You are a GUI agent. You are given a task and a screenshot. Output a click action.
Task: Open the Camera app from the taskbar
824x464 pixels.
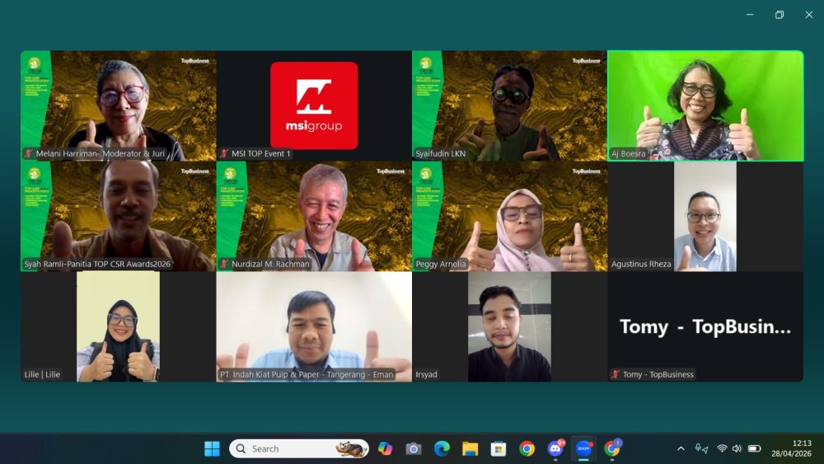point(414,448)
